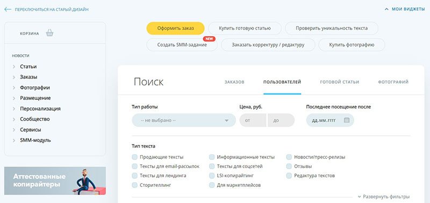The width and height of the screenshot is (430, 203).
Task: Toggle Тексты для соцсетей checkbox
Action: [212, 166]
